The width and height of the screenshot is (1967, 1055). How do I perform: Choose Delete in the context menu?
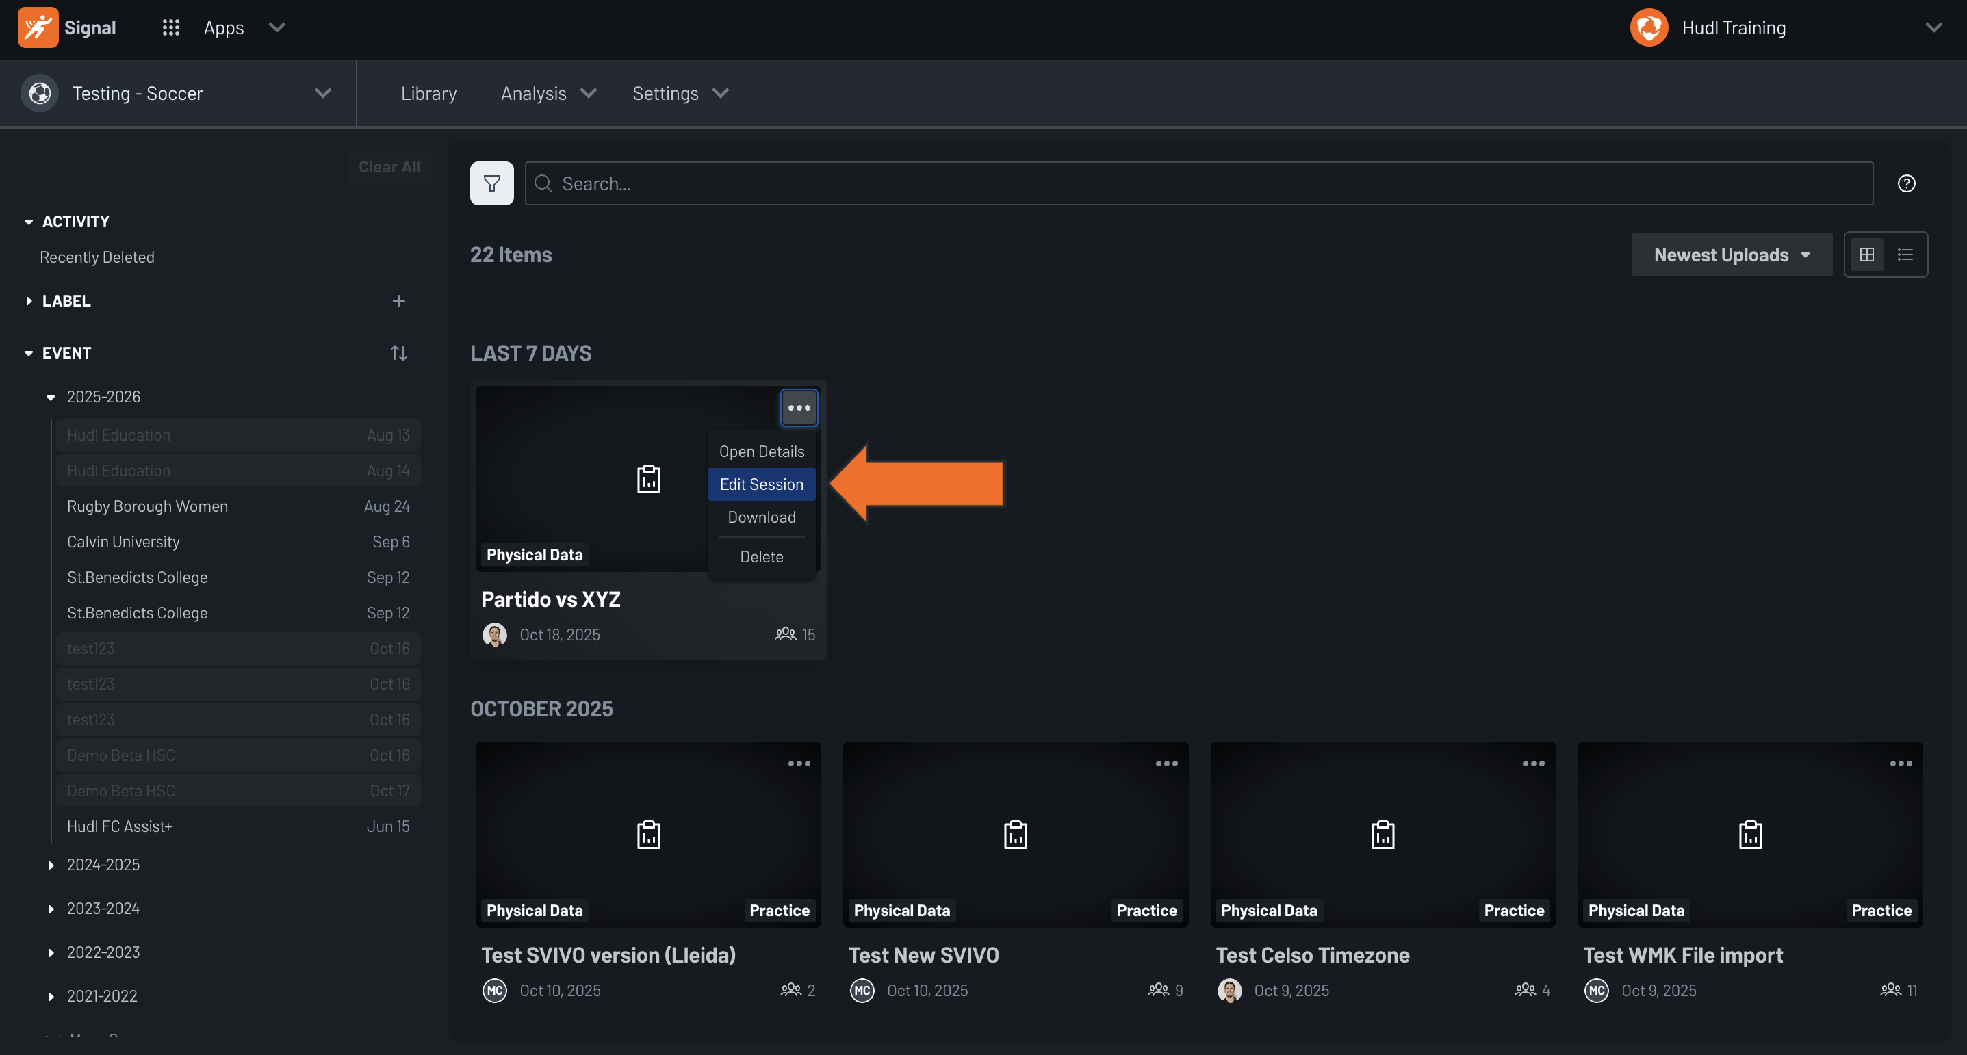click(x=761, y=556)
